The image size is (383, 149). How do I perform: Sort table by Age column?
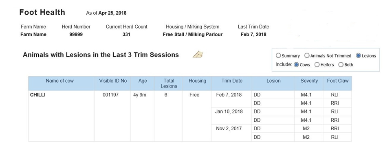(x=143, y=81)
